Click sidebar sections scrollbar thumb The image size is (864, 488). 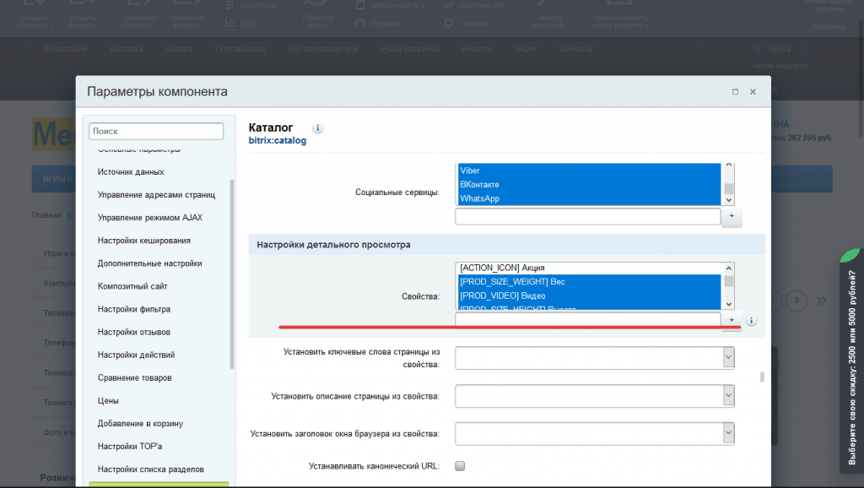232,274
